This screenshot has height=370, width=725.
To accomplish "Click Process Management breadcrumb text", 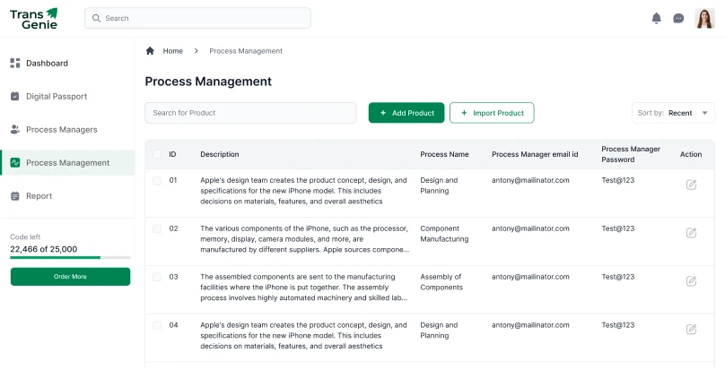I will click(x=246, y=51).
